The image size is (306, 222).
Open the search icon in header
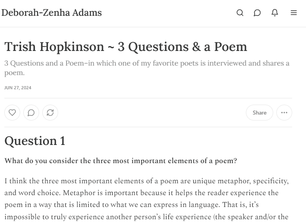(240, 13)
